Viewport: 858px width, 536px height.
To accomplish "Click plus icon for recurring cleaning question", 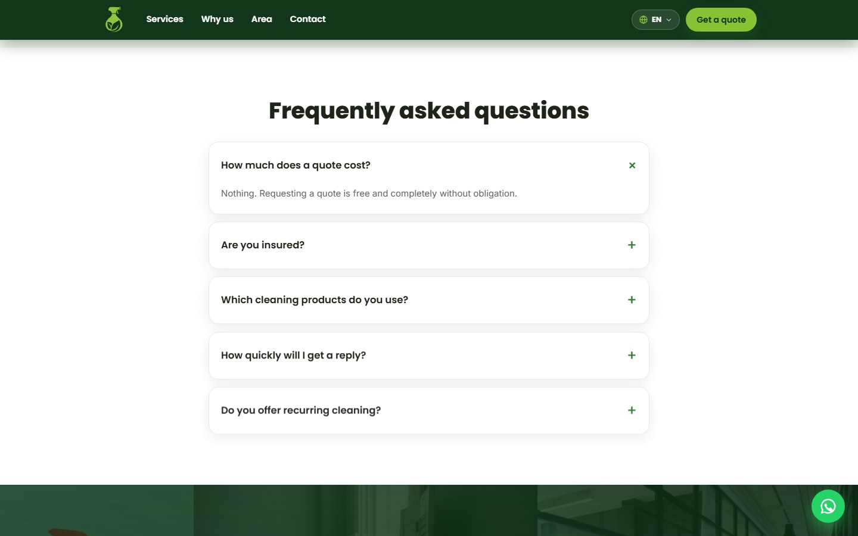I will (632, 410).
